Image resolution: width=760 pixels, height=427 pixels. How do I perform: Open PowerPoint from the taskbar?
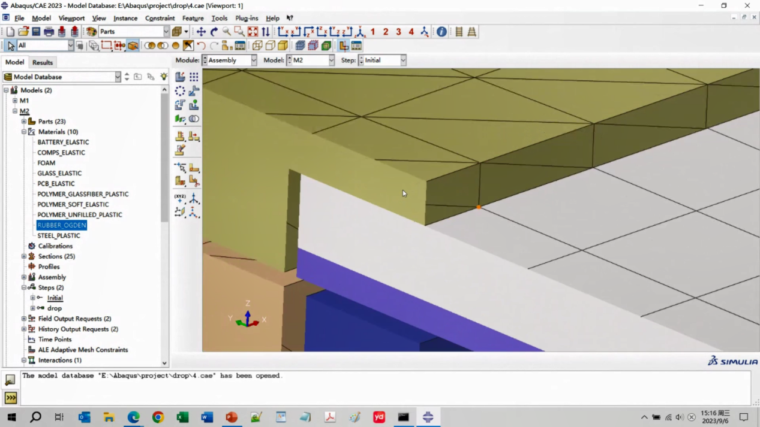232,417
